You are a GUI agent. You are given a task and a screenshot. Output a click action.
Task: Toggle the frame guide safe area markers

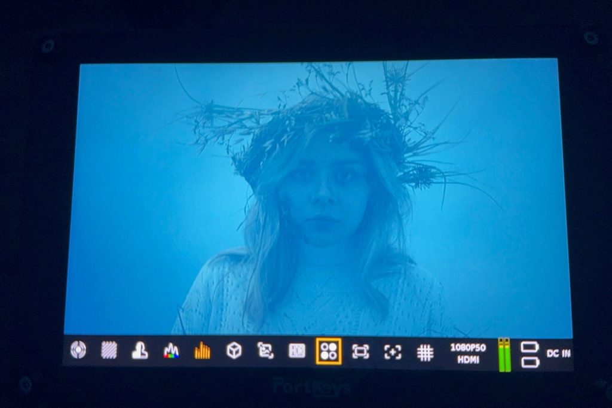pyautogui.click(x=360, y=352)
